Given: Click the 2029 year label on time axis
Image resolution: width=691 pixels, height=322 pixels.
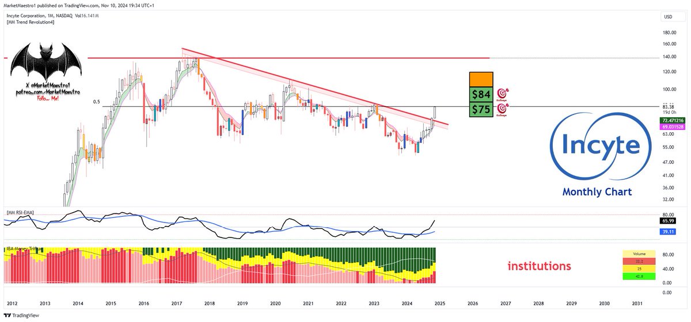Looking at the screenshot, I should click(x=571, y=303).
